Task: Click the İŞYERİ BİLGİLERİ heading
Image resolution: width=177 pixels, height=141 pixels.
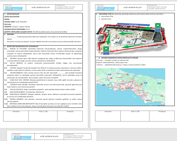Action: pos(13,14)
